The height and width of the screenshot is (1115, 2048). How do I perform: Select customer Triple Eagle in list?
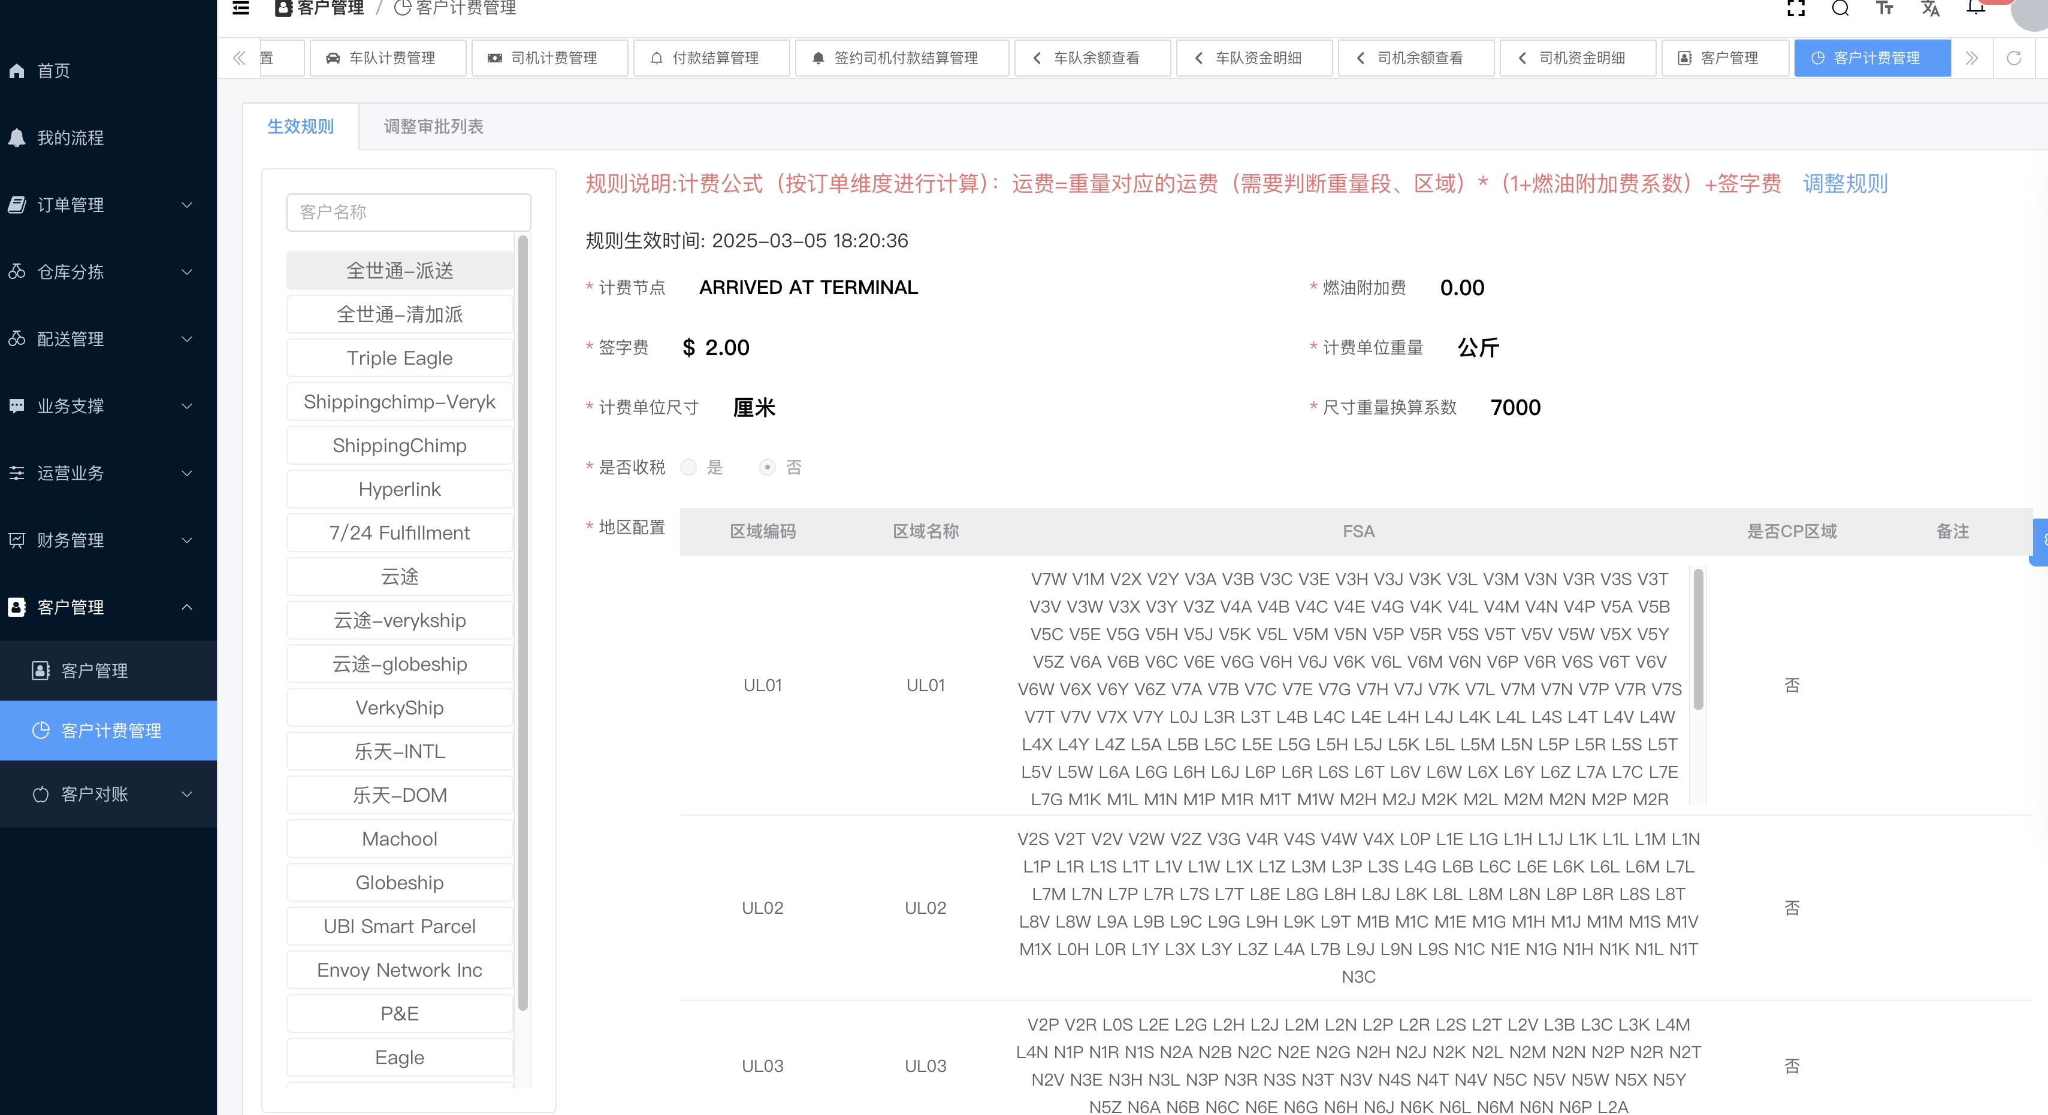tap(399, 357)
